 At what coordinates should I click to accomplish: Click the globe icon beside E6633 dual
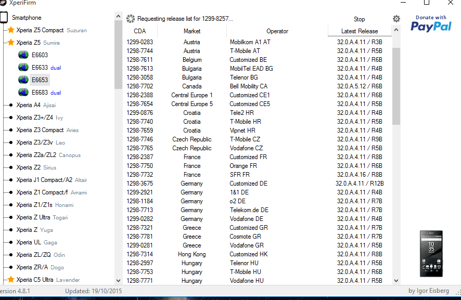tap(23, 67)
